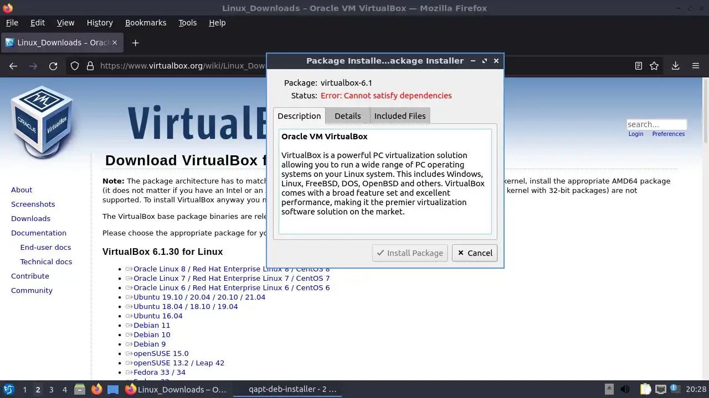This screenshot has height=398, width=709.
Task: Open the openSUSE 15.0 download link
Action: (161, 353)
